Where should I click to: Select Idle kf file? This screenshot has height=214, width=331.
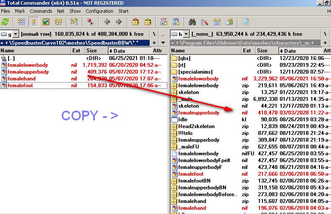click(251, 120)
